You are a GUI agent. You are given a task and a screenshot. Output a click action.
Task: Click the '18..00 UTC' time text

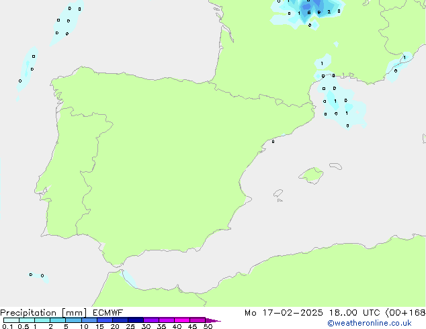[354, 313]
